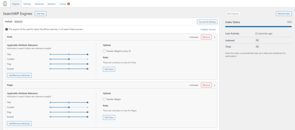Viewport: 295px width, 130px height.
Task: Click the SearchWP Engines heading
Action: coord(18,14)
